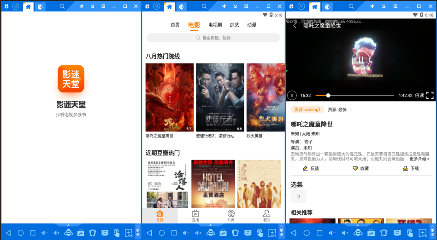Open 使徒行者2：谍影行动 title link

click(x=215, y=136)
